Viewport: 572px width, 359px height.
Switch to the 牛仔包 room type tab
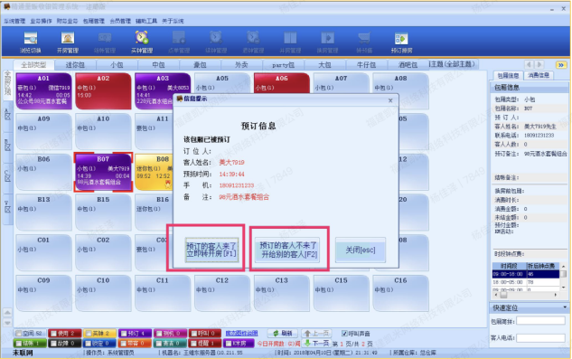pyautogui.click(x=366, y=65)
